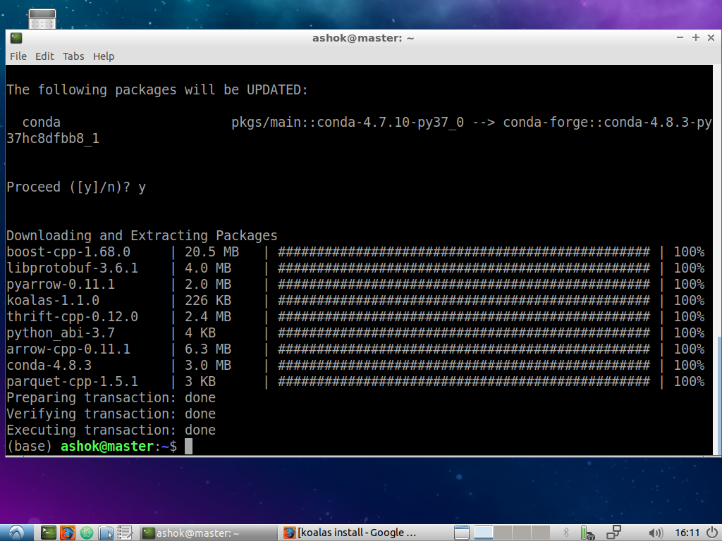This screenshot has width=722, height=541.
Task: Click the python_abi-3.7 package name
Action: pyautogui.click(x=61, y=333)
